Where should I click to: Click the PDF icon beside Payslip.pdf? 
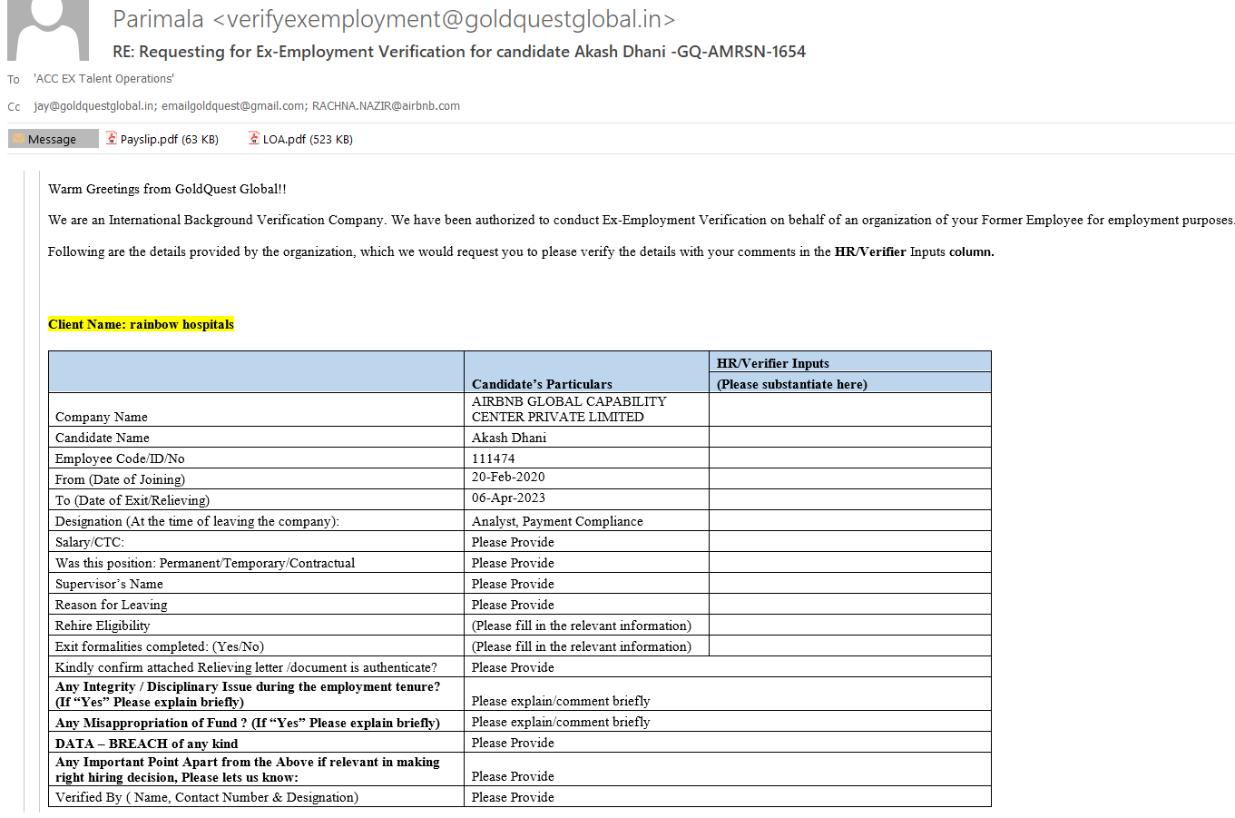pyautogui.click(x=112, y=139)
